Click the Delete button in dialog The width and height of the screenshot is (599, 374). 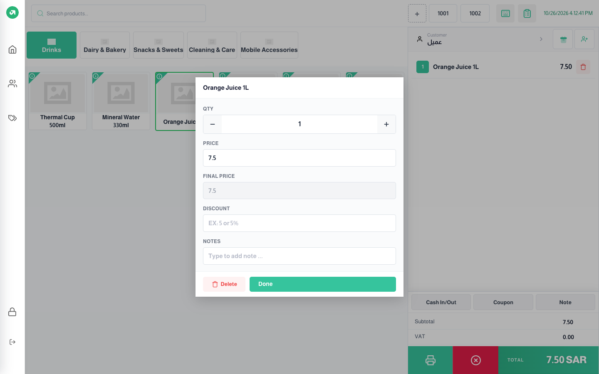[224, 284]
